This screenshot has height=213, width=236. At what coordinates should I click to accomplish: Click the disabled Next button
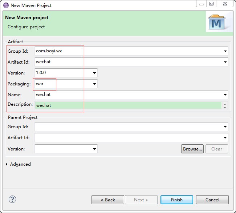tap(141, 200)
